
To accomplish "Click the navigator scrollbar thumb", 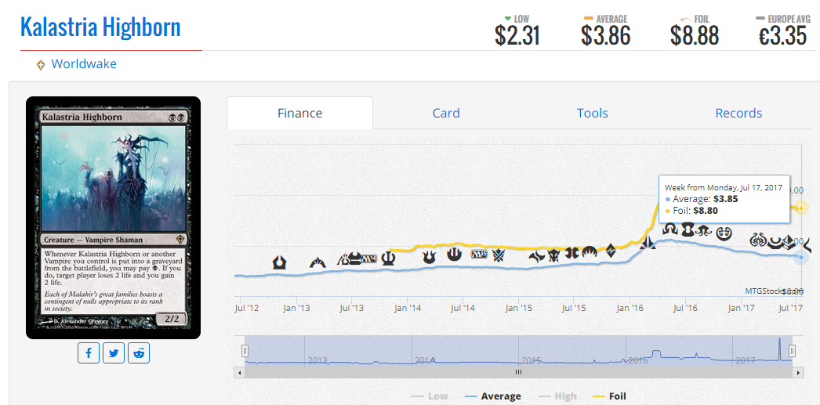I will coord(518,373).
